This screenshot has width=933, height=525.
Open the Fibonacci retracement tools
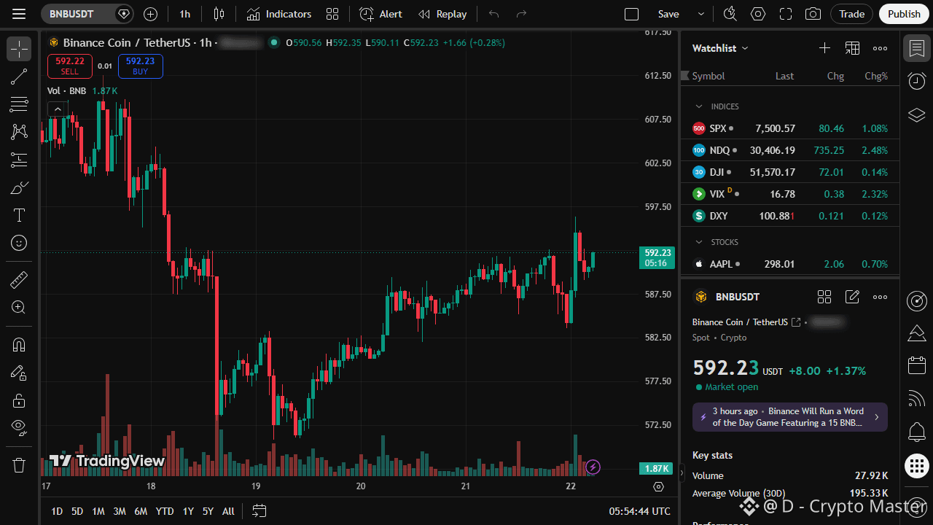(19, 104)
